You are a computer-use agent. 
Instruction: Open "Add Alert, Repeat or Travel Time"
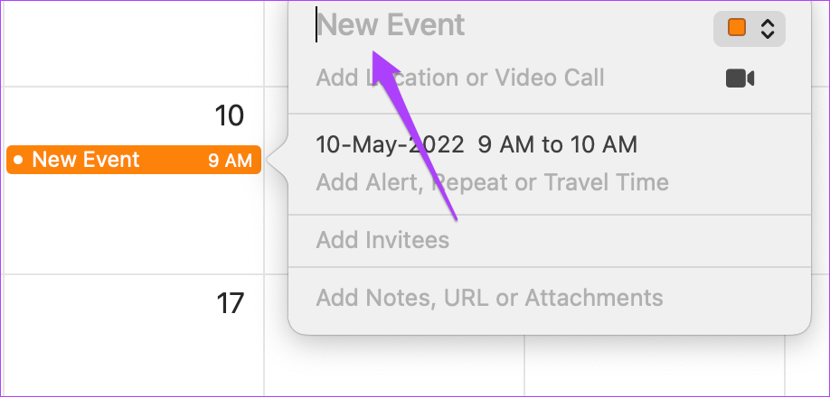[x=492, y=183]
